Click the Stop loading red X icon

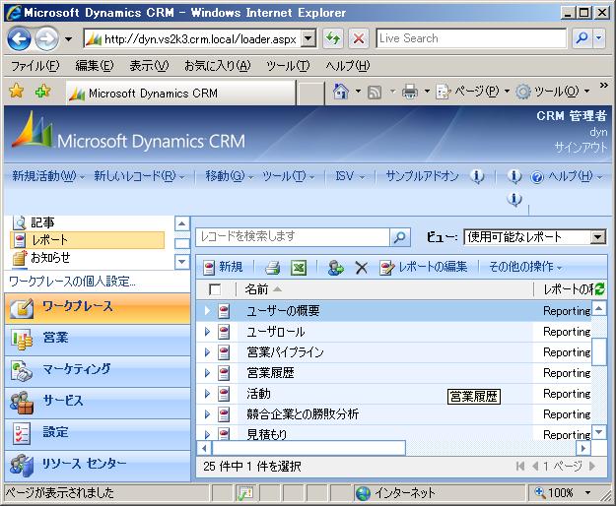[359, 38]
